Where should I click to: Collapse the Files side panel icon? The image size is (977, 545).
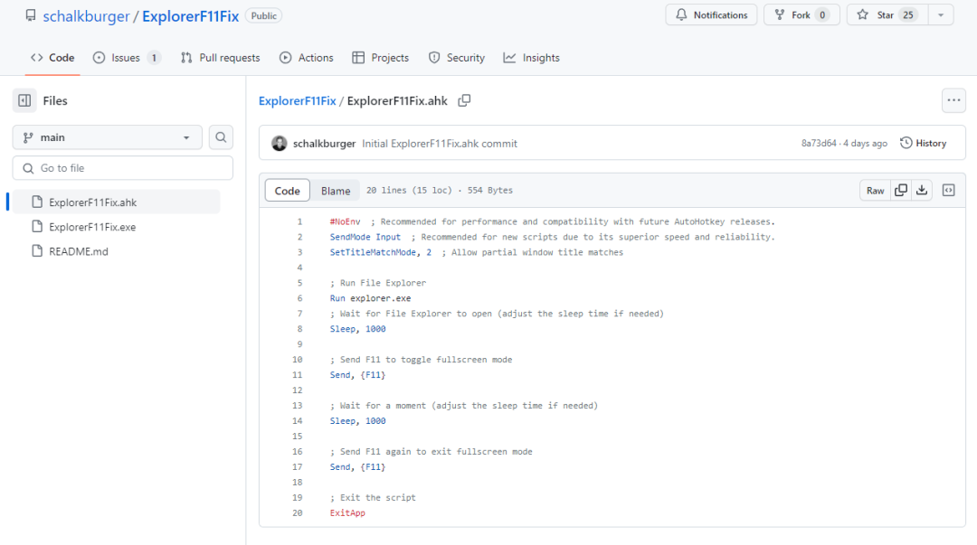[x=24, y=100]
